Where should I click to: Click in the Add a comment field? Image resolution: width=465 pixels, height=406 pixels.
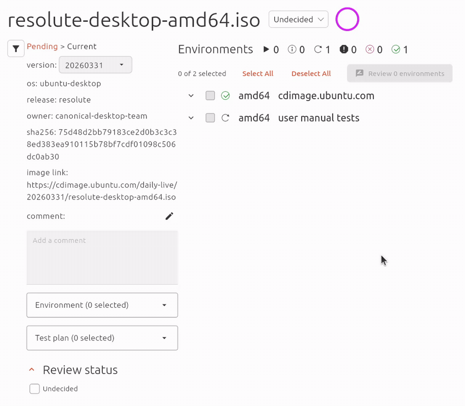[x=102, y=257]
